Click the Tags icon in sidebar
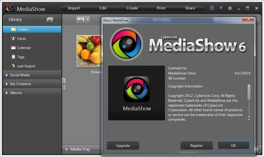Image resolution: width=264 pixels, height=157 pixels. [13, 57]
